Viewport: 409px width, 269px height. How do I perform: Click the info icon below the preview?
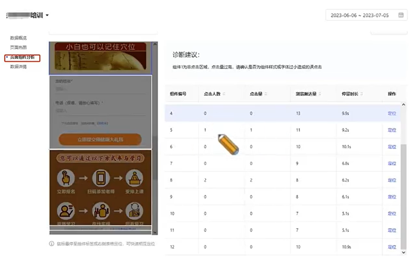52,244
